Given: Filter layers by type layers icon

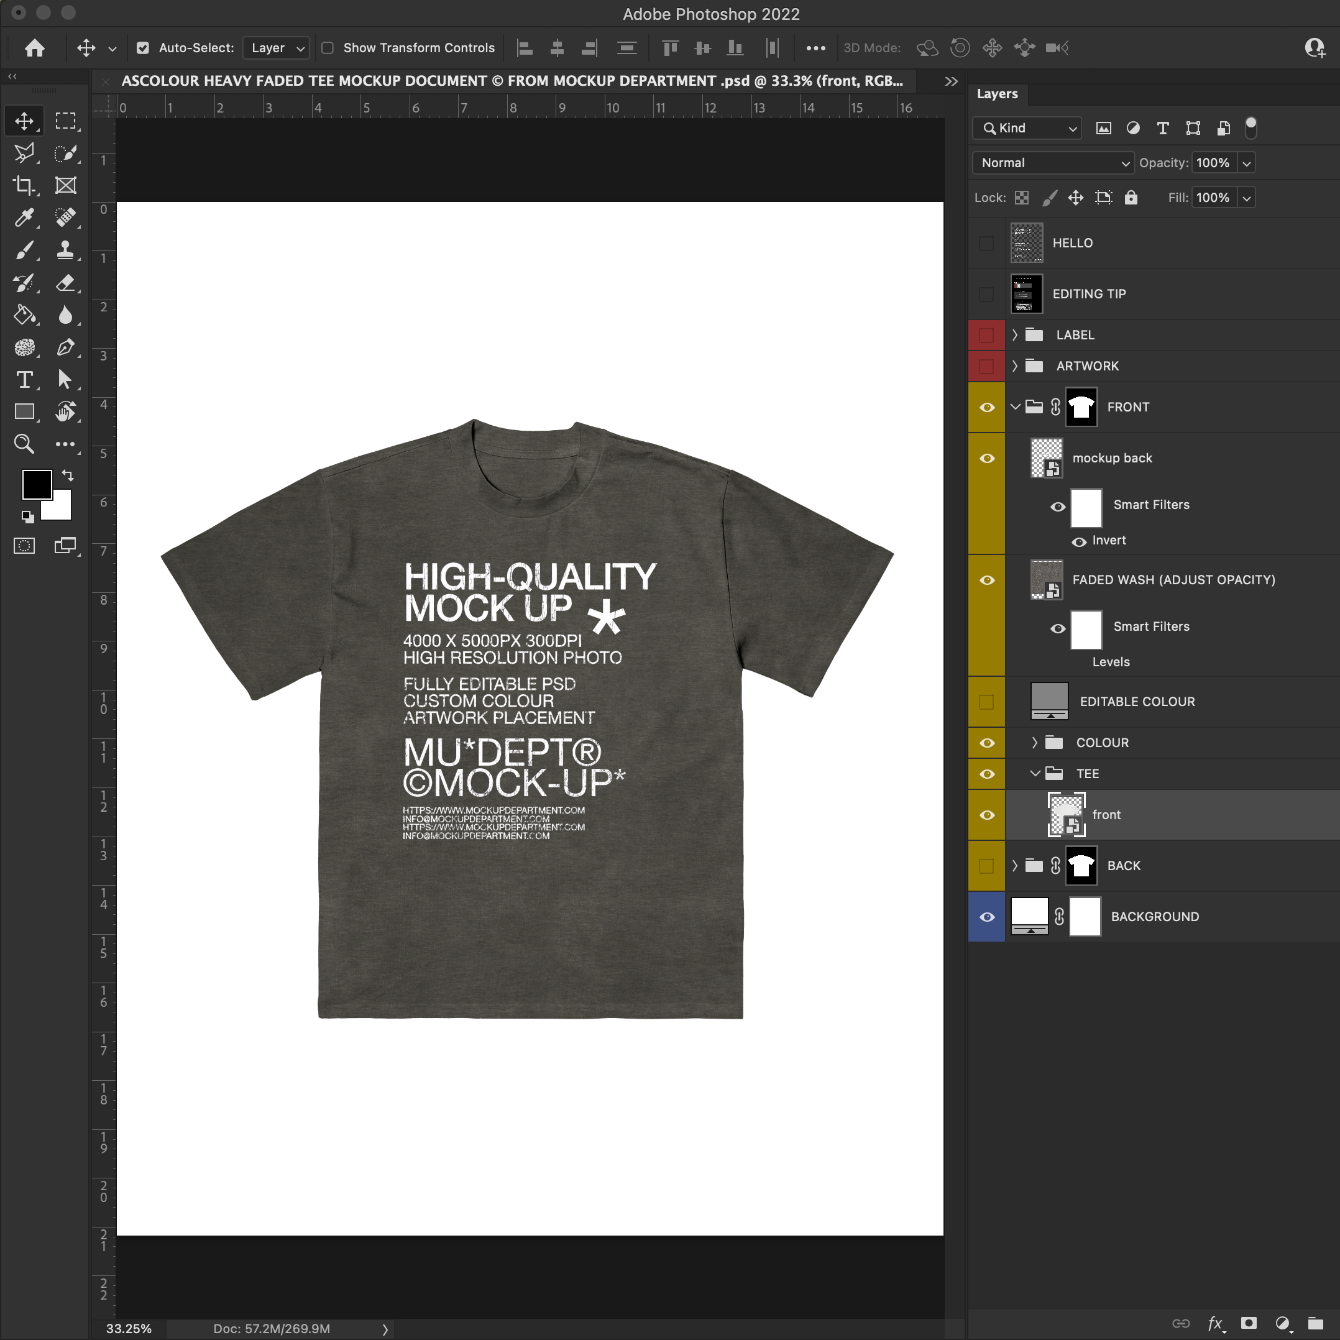Looking at the screenshot, I should 1163,127.
